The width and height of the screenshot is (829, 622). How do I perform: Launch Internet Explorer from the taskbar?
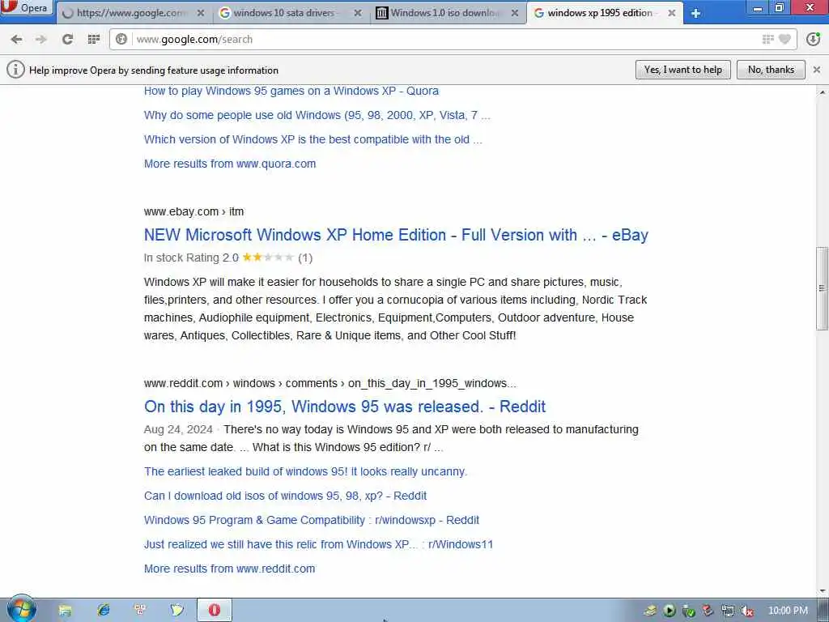click(103, 611)
